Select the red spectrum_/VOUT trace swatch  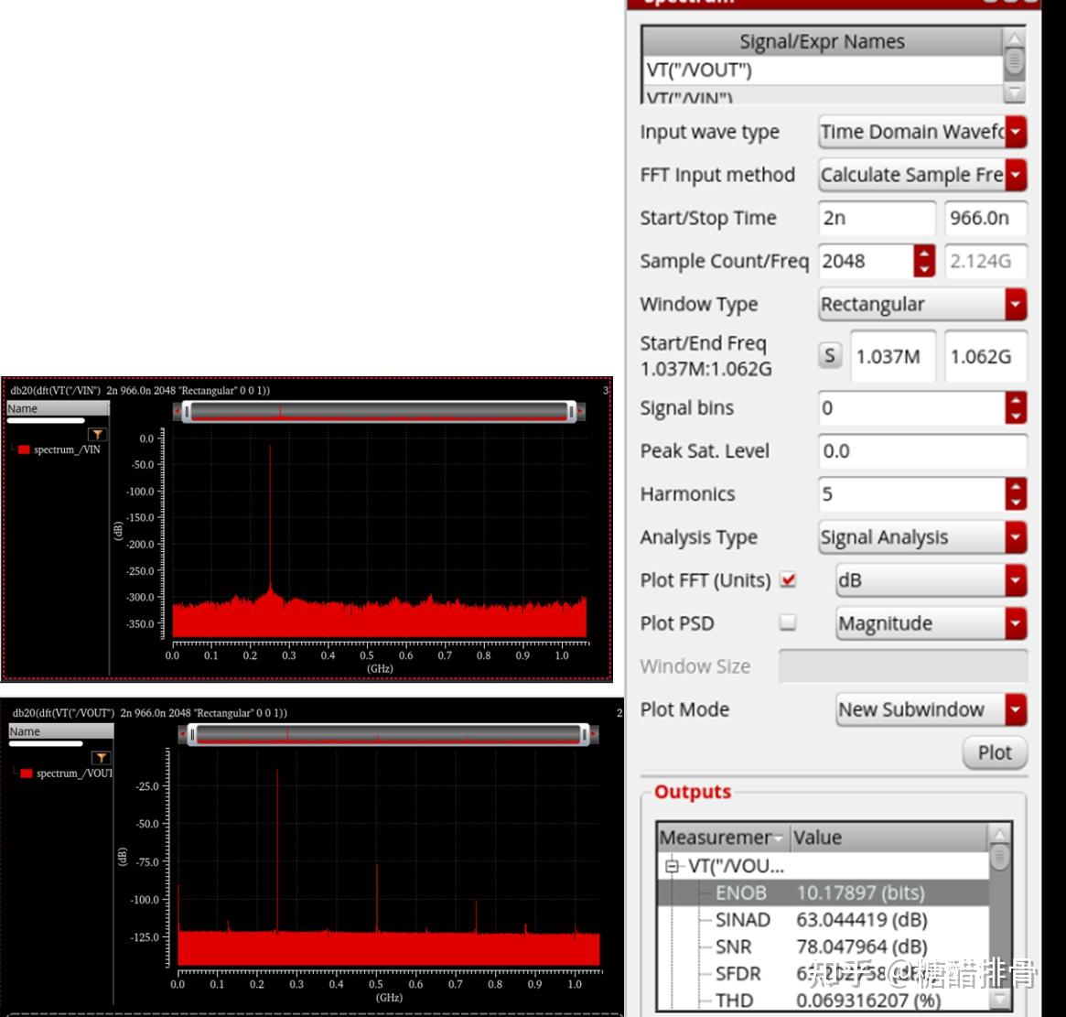[x=27, y=774]
